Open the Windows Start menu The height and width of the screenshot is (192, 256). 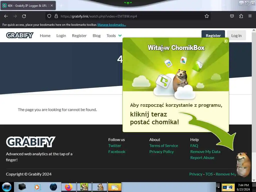[6, 187]
